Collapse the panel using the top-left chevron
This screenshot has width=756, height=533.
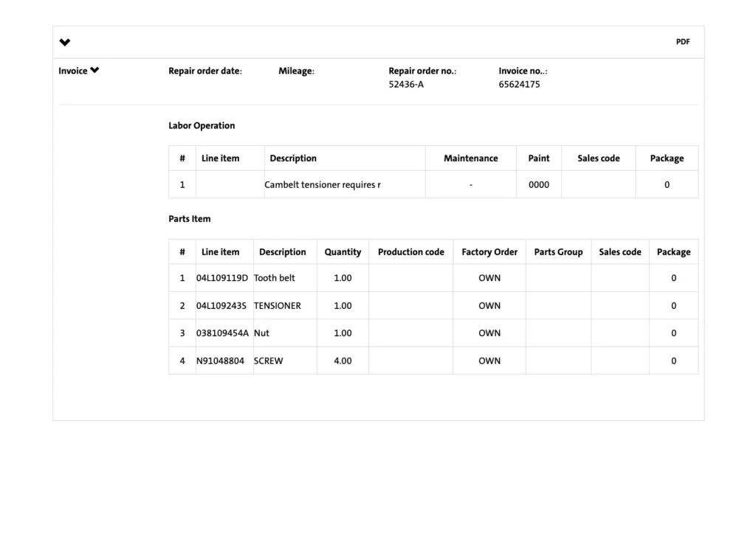(x=65, y=42)
